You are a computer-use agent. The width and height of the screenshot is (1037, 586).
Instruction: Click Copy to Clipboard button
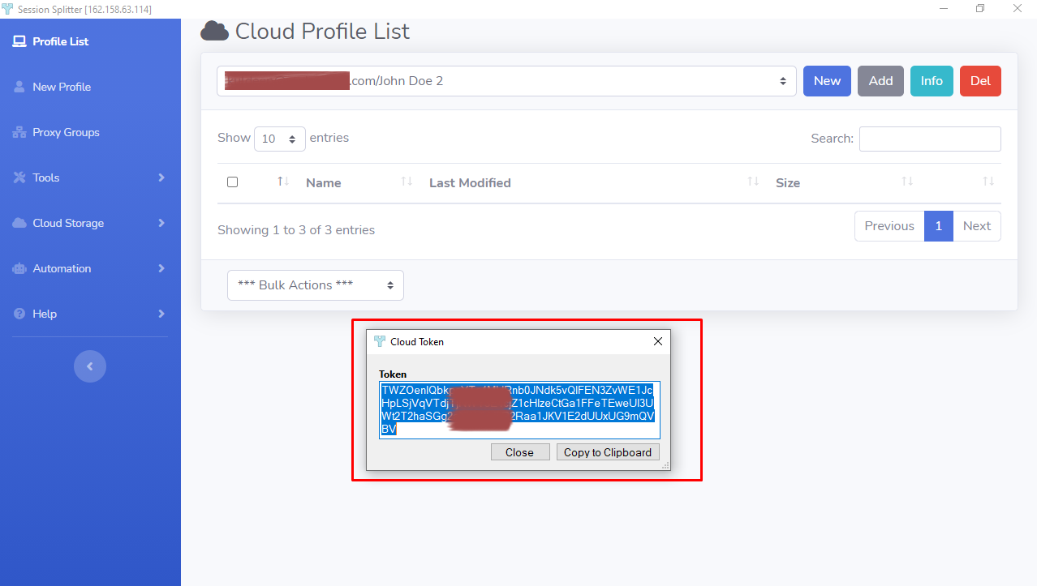tap(608, 452)
